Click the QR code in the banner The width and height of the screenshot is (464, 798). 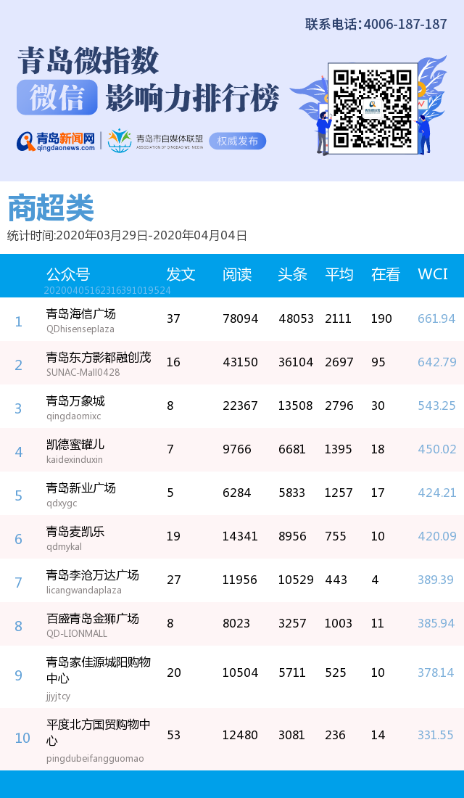[373, 107]
